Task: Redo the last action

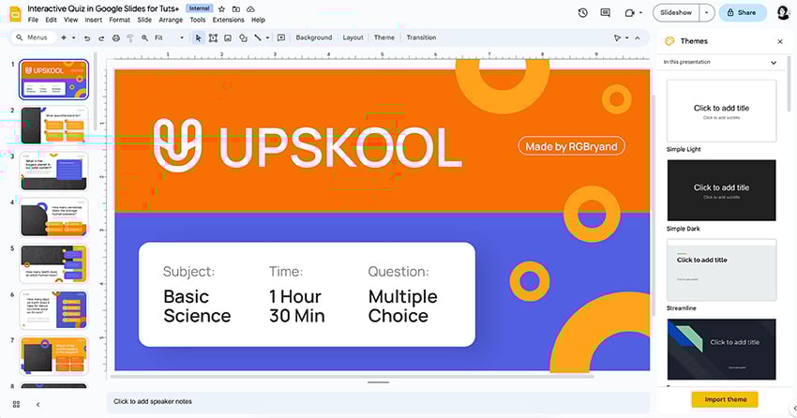Action: (101, 38)
